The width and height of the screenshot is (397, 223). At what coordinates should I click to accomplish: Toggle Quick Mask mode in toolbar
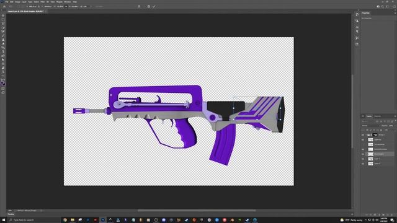point(3,89)
